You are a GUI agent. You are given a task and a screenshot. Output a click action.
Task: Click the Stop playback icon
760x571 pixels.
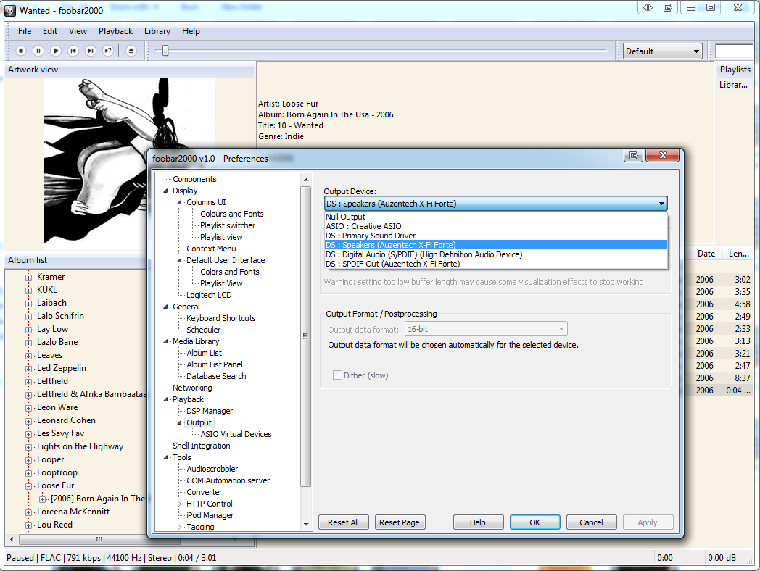pos(21,51)
